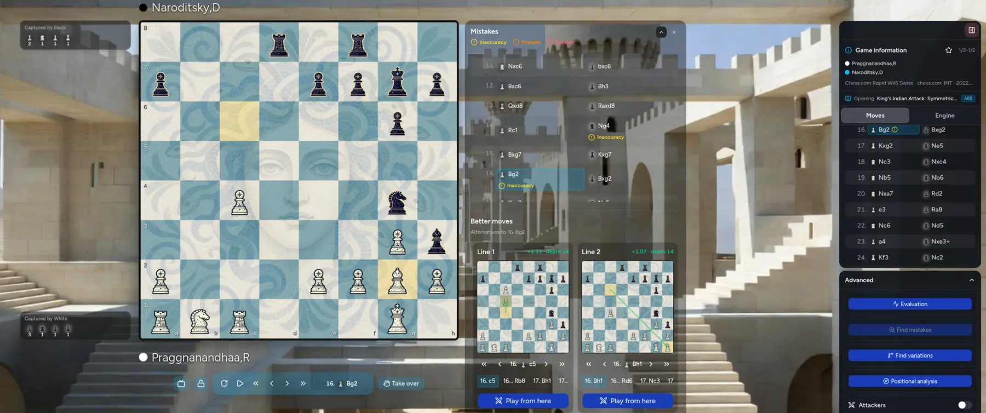
Task: Click the Take over button
Action: pos(401,383)
